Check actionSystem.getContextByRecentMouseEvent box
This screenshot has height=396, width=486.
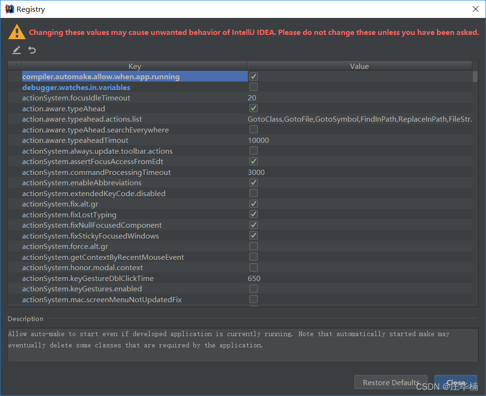[253, 256]
